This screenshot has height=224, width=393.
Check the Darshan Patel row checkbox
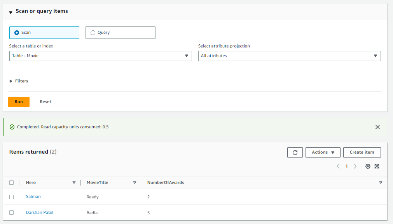pyautogui.click(x=12, y=212)
